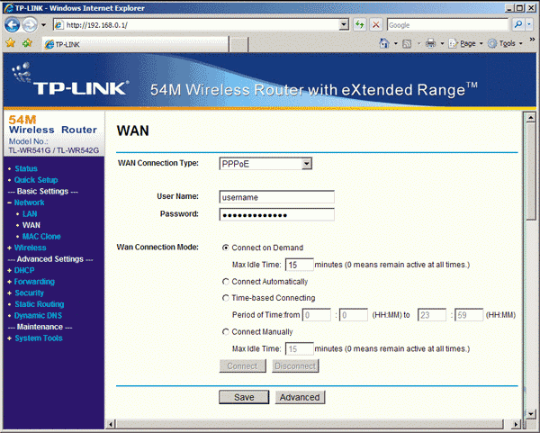Click the start hour field of Period of Time

(x=317, y=315)
